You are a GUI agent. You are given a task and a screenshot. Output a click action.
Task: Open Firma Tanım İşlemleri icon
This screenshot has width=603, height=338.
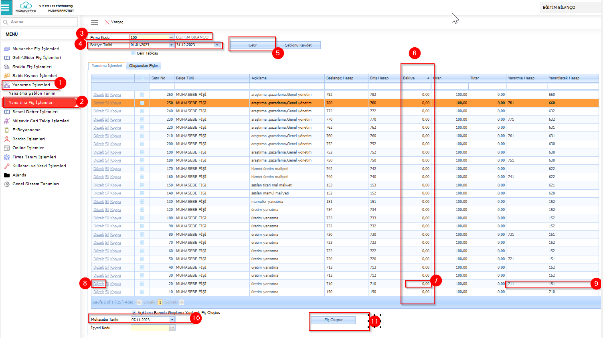coord(7,157)
